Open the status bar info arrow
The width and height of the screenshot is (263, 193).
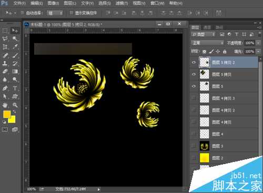(x=98, y=189)
